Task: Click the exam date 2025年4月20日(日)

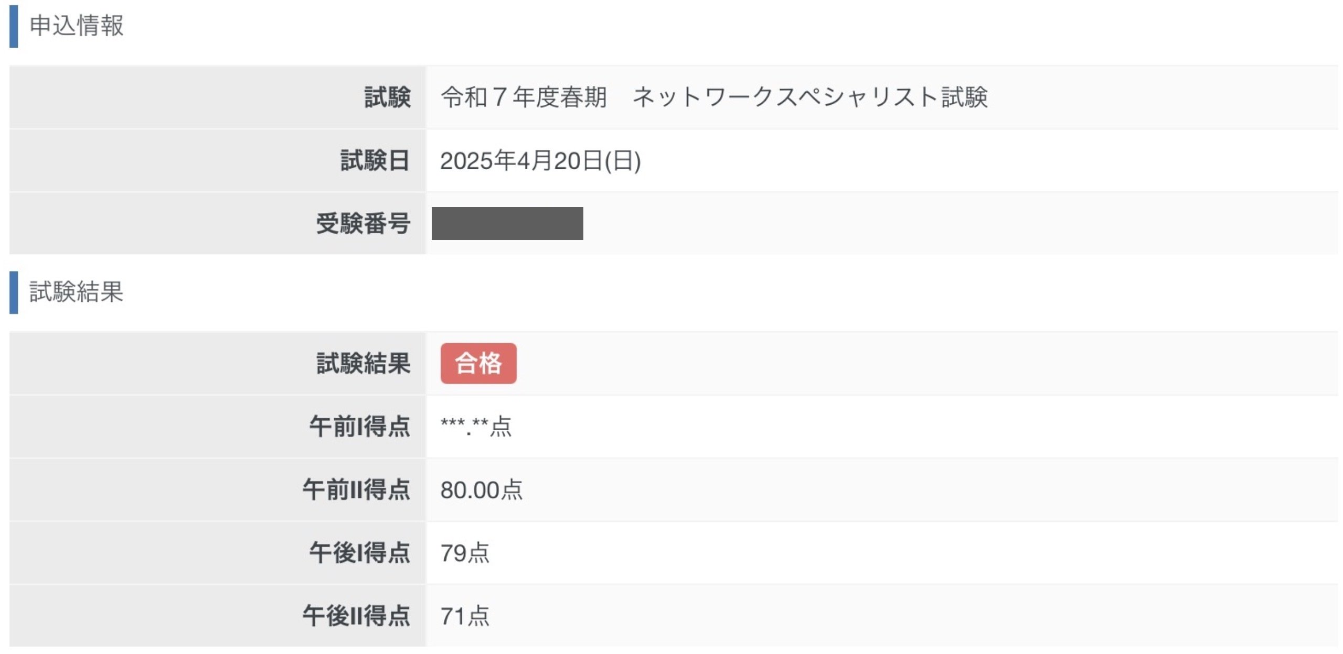Action: (540, 161)
